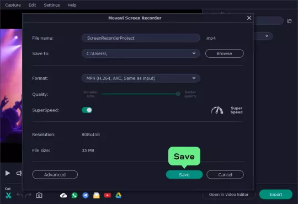Share the recording to Telegram
This screenshot has width=298, height=204.
86,195
